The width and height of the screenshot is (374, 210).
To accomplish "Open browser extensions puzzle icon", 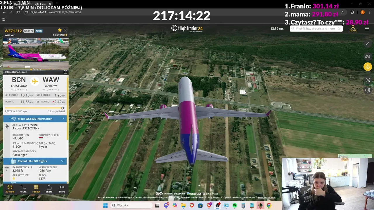I will pyautogui.click(x=352, y=12).
